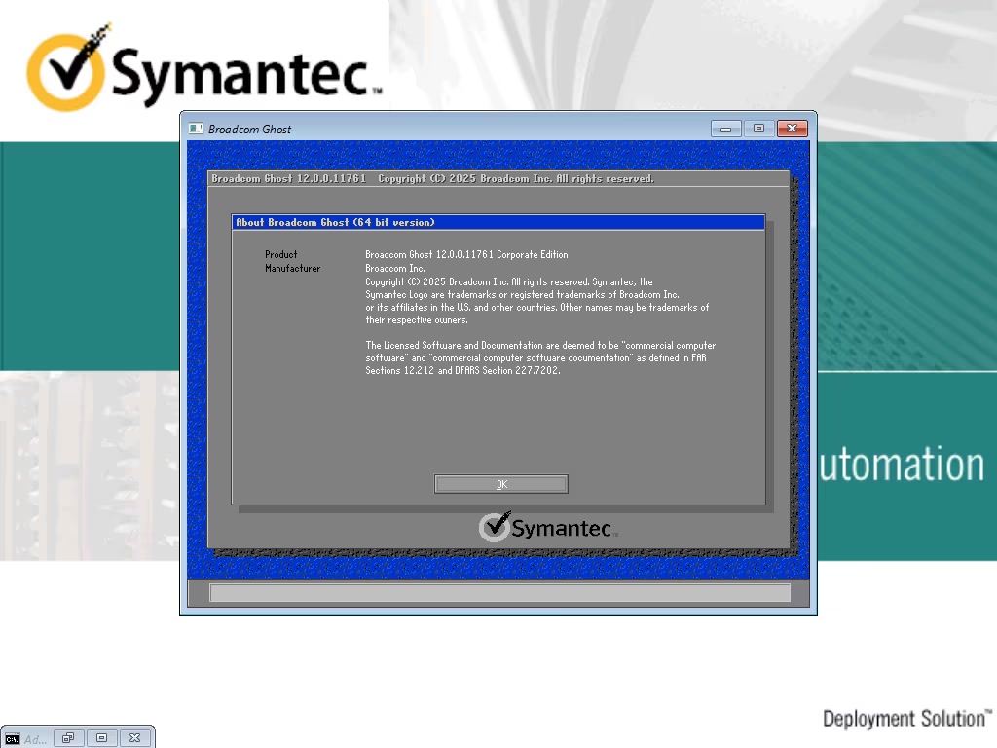Click the Product label
This screenshot has height=748, width=997.
coord(281,254)
